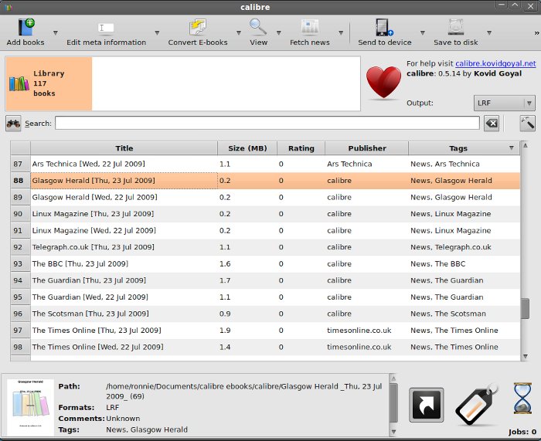Select The Scotsman [Thu, 23 Jul 2009]
The image size is (541, 441).
90,314
